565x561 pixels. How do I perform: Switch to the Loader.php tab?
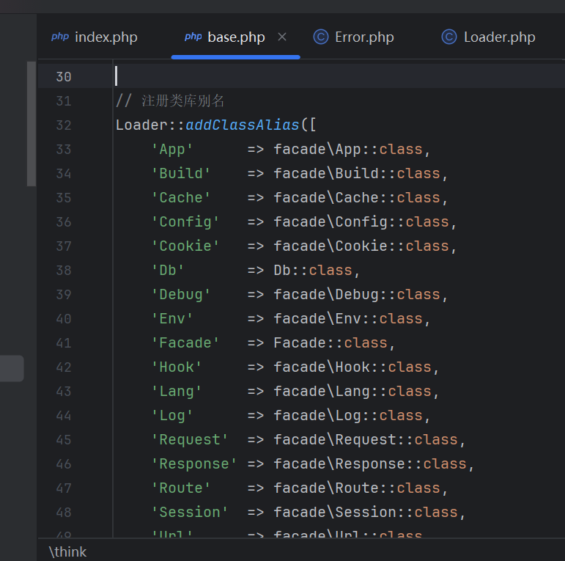pyautogui.click(x=499, y=37)
